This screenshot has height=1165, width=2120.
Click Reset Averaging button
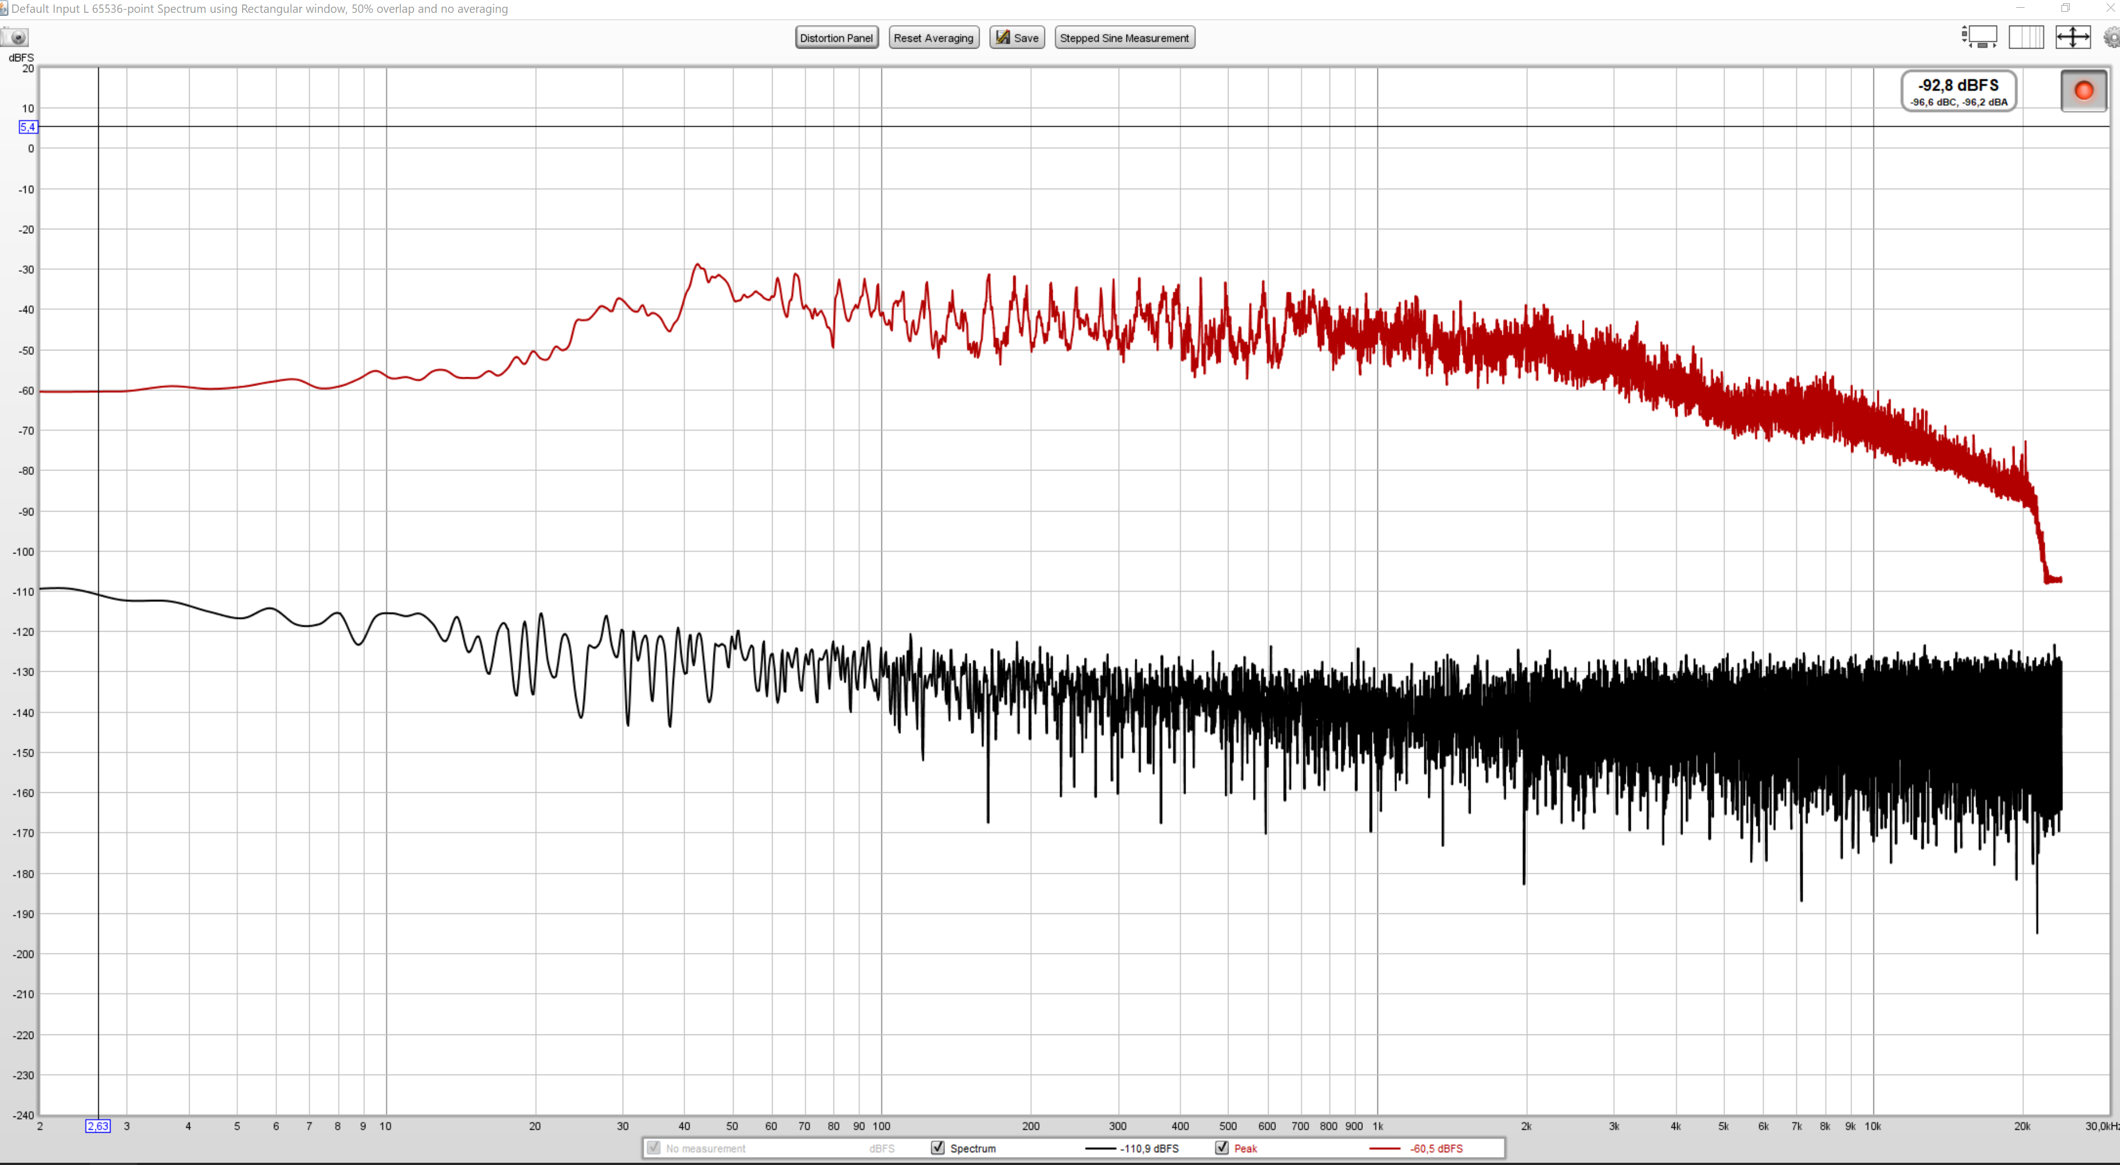(933, 38)
